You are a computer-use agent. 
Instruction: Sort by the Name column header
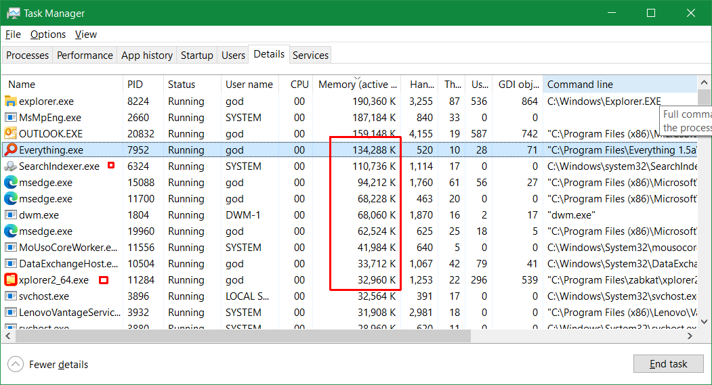(x=62, y=85)
